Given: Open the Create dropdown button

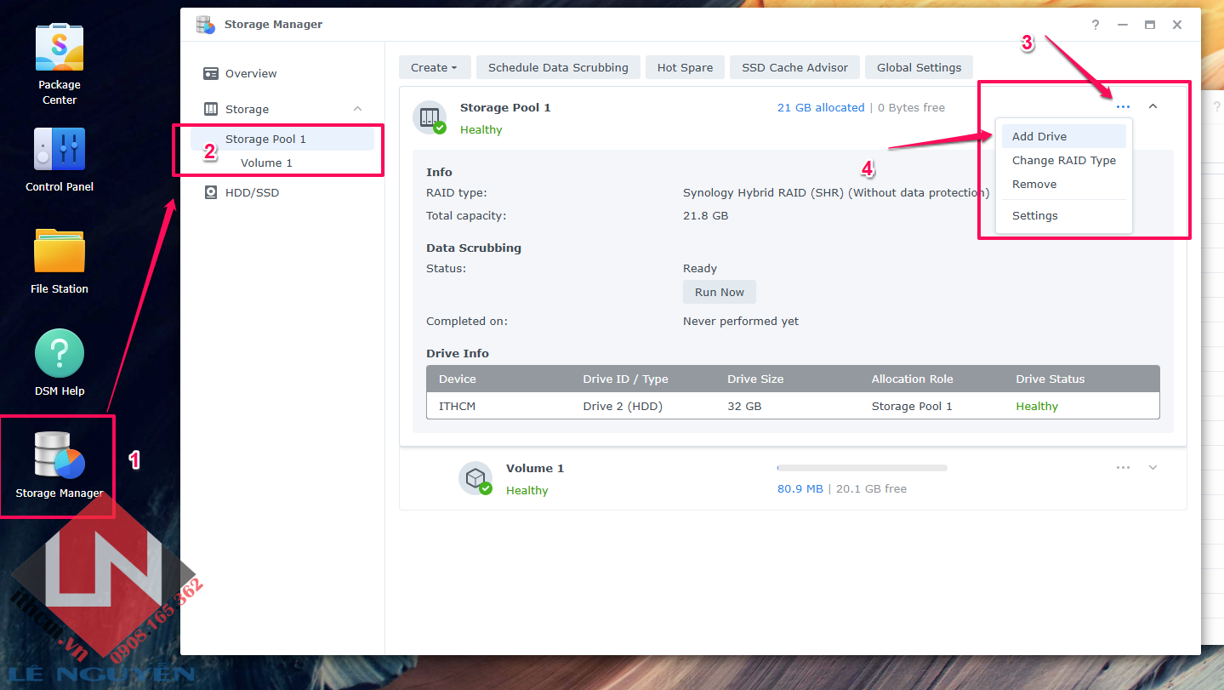Looking at the screenshot, I should pos(434,68).
